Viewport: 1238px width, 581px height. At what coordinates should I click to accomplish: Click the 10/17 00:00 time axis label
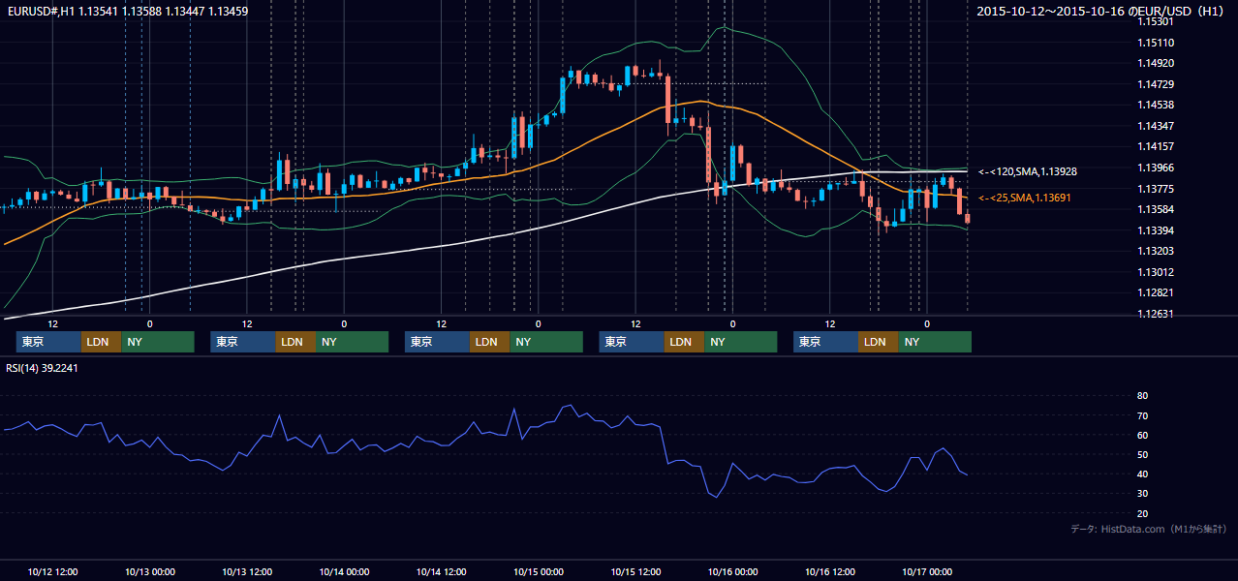point(927,571)
